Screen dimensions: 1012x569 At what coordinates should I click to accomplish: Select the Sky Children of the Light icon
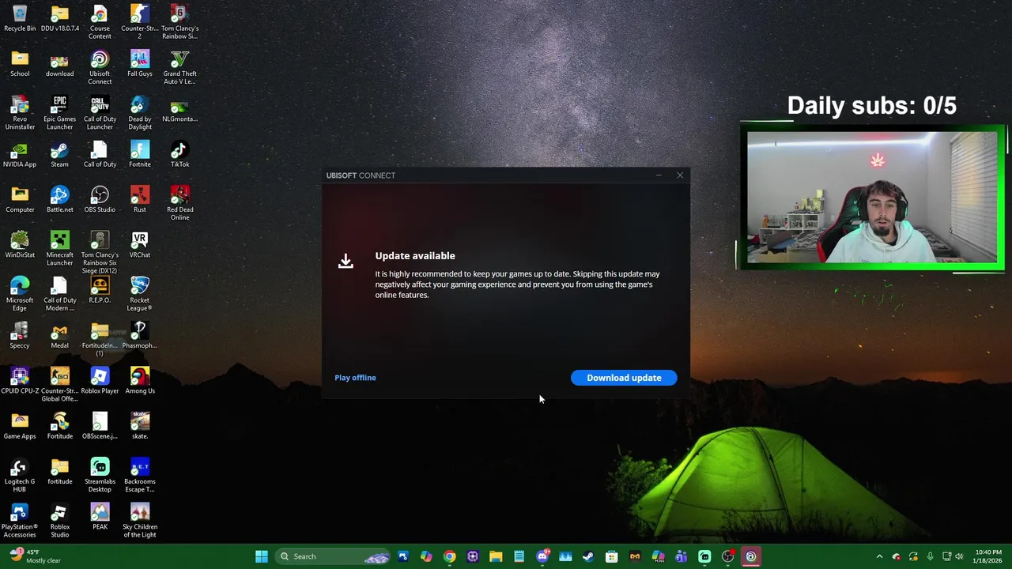click(x=140, y=520)
